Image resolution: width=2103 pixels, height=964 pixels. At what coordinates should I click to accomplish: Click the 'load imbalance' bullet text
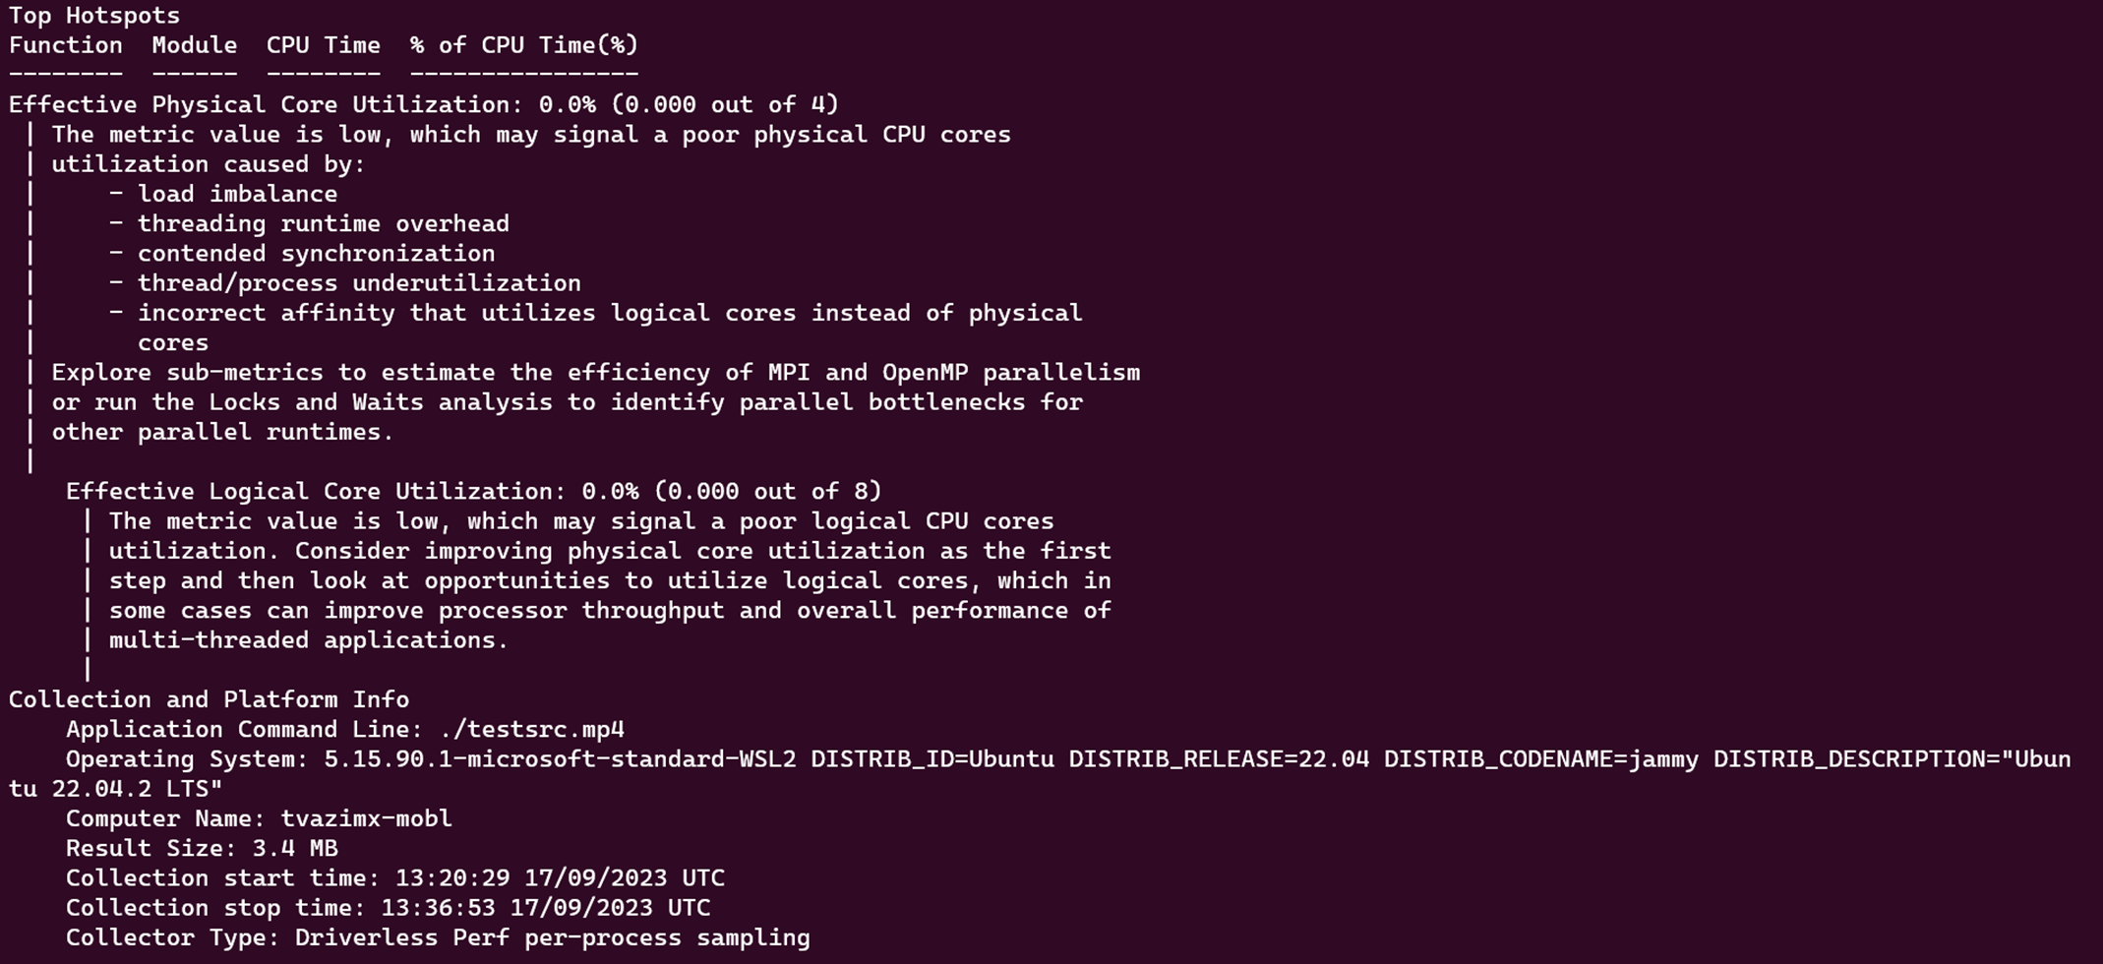tap(237, 194)
